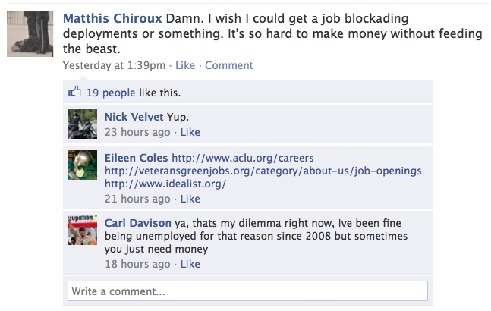Like the original post by Matthis
This screenshot has height=311, width=491.
[x=185, y=65]
